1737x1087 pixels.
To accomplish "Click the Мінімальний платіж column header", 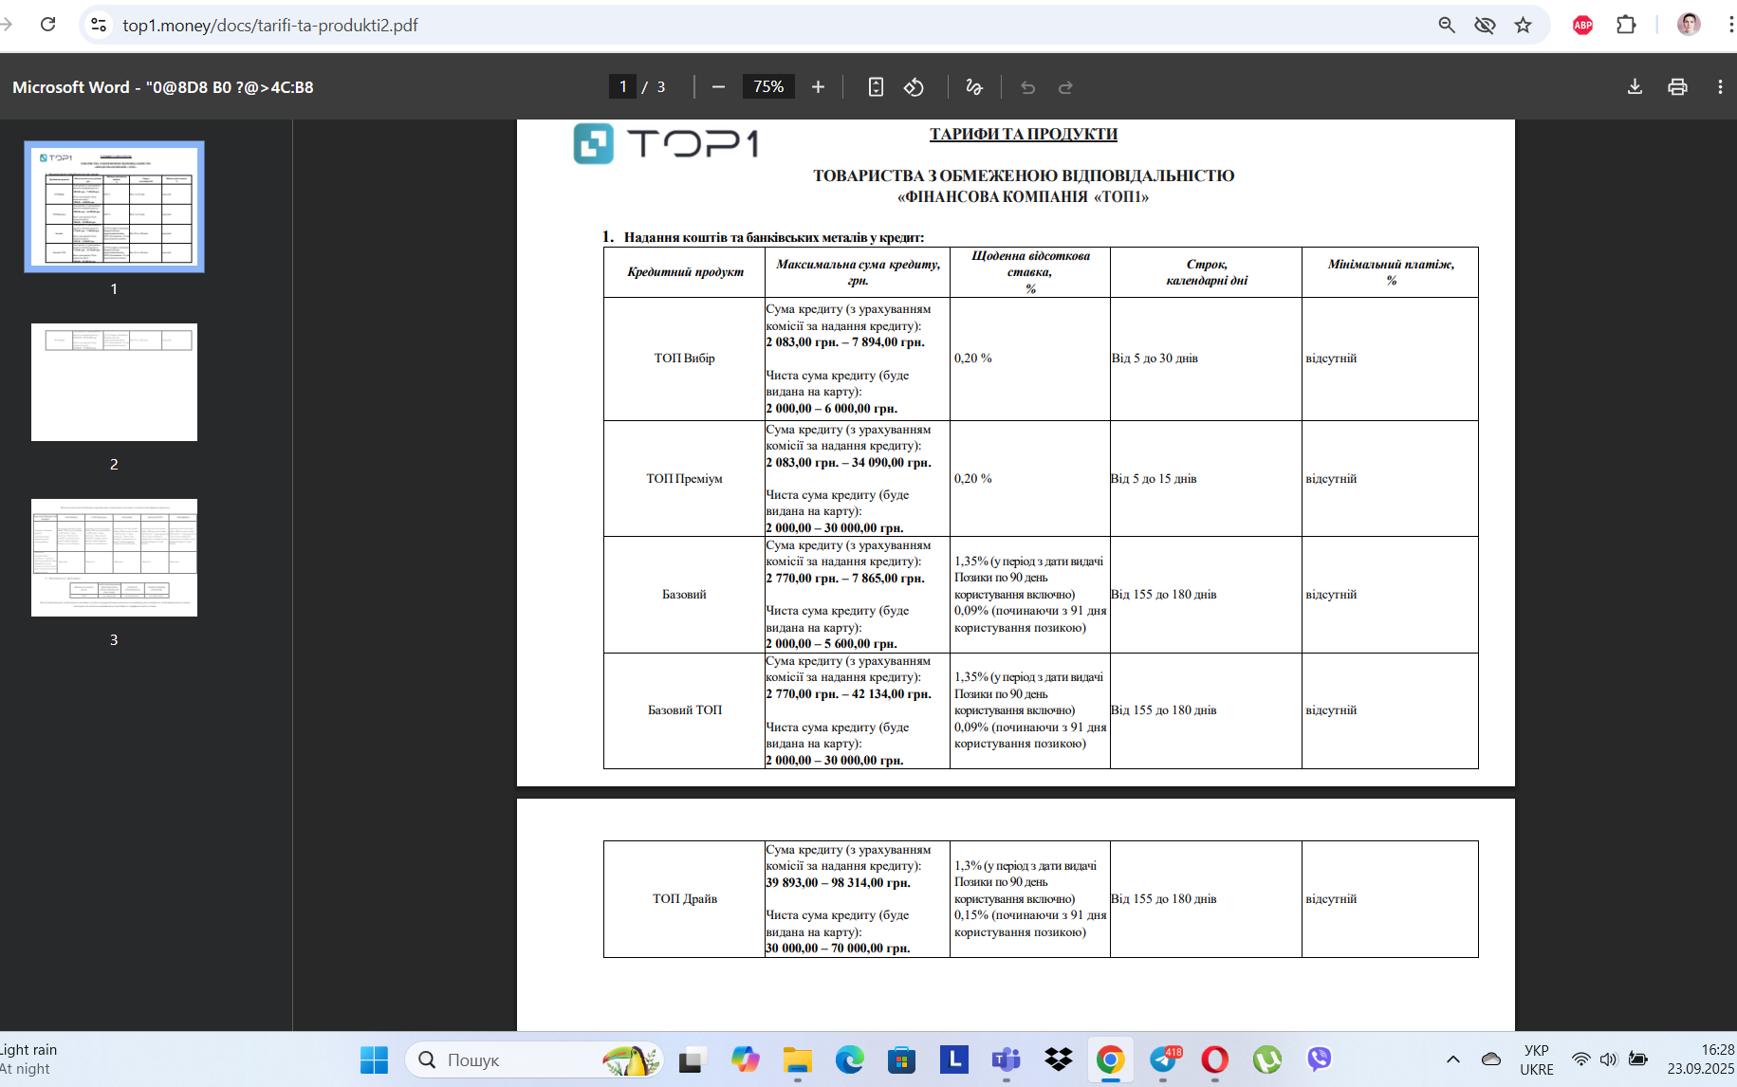I will coord(1391,272).
